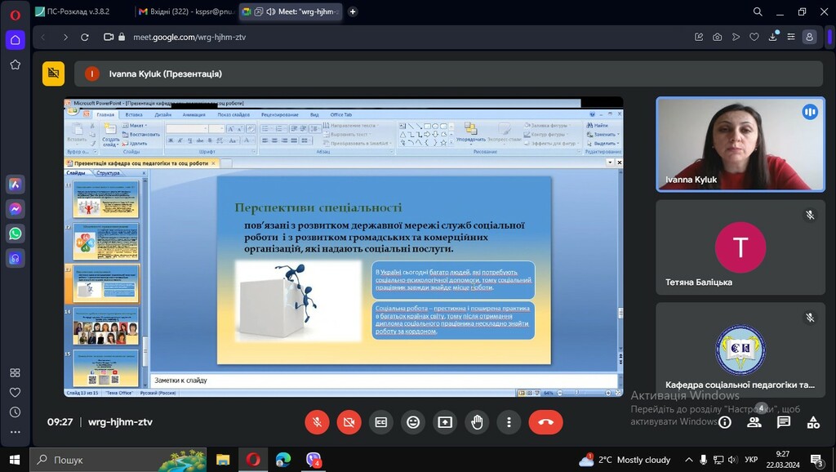The image size is (836, 472).
Task: Open the emoji reactions panel
Action: click(413, 422)
